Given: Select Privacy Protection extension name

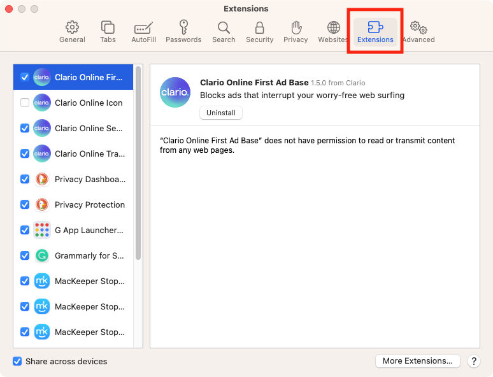Looking at the screenshot, I should tap(90, 204).
